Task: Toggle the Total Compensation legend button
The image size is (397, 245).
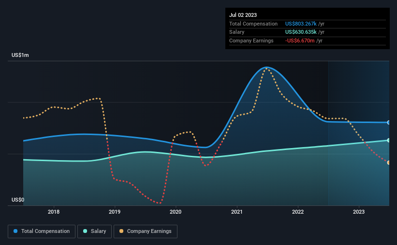Action: pyautogui.click(x=42, y=231)
